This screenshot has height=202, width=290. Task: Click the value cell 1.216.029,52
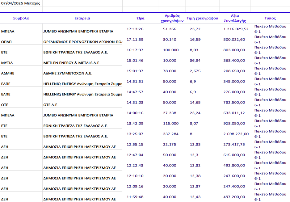pyautogui.click(x=236, y=29)
